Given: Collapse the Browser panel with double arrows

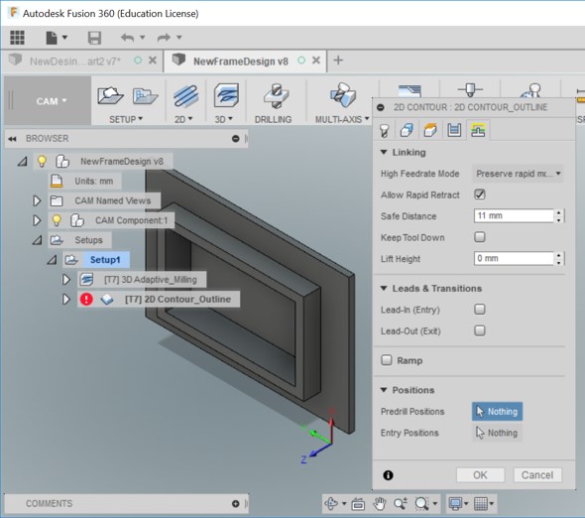Looking at the screenshot, I should 12,139.
